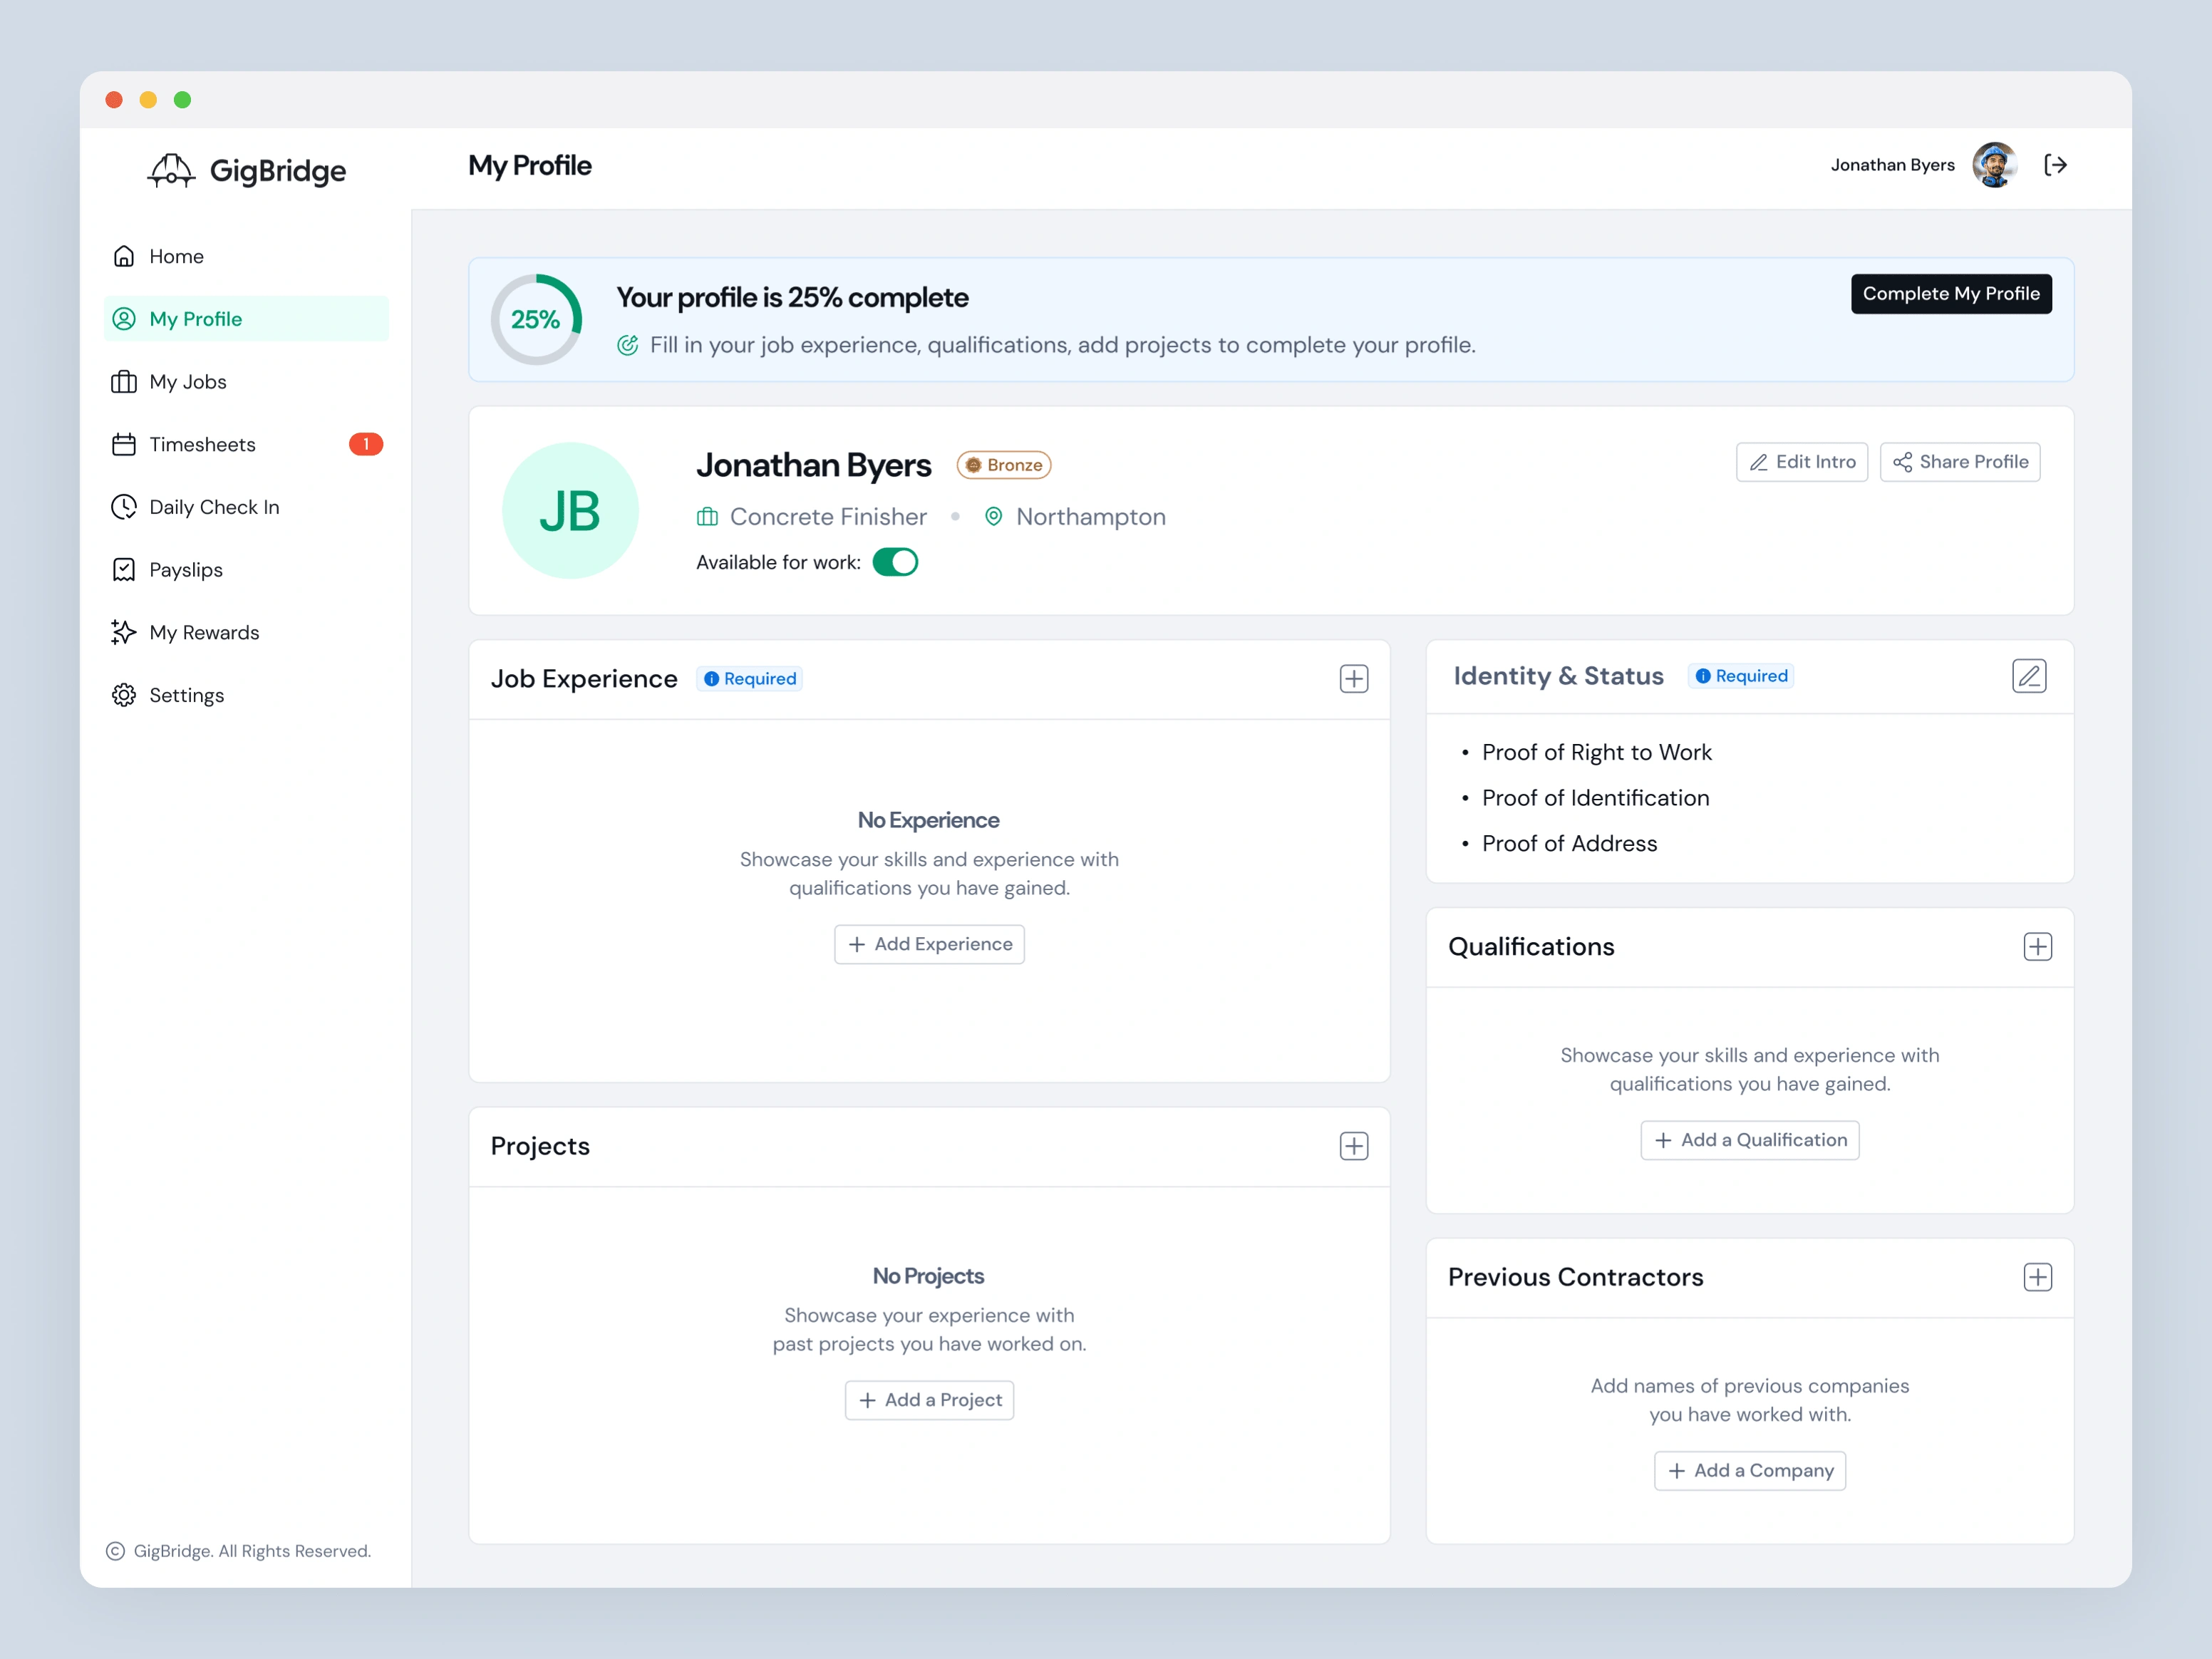The image size is (2212, 1659).
Task: Navigate to My Rewards
Action: click(203, 633)
